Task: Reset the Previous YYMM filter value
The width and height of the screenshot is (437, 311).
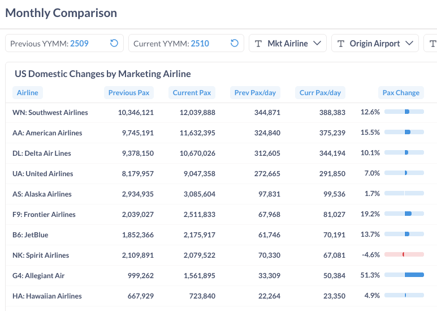Action: 114,44
